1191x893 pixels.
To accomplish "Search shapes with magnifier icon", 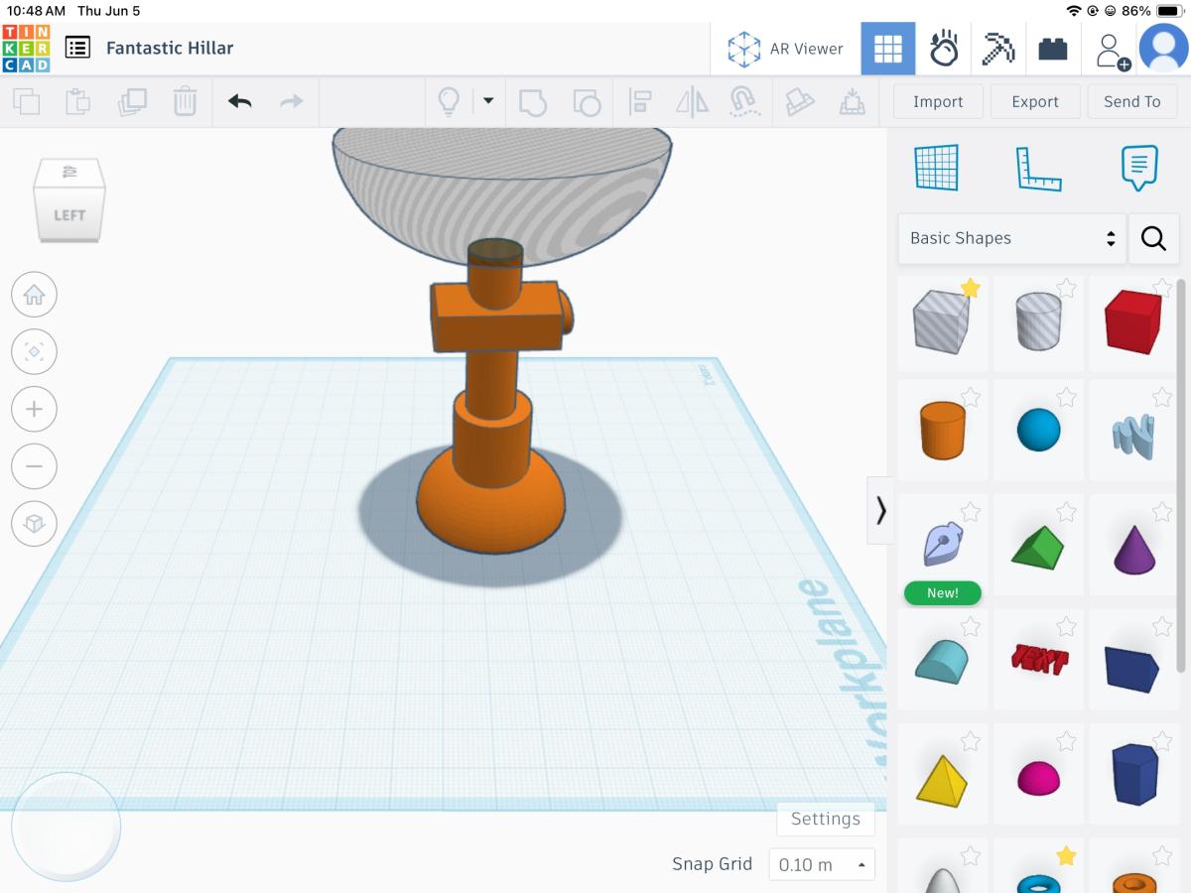I will [1153, 238].
